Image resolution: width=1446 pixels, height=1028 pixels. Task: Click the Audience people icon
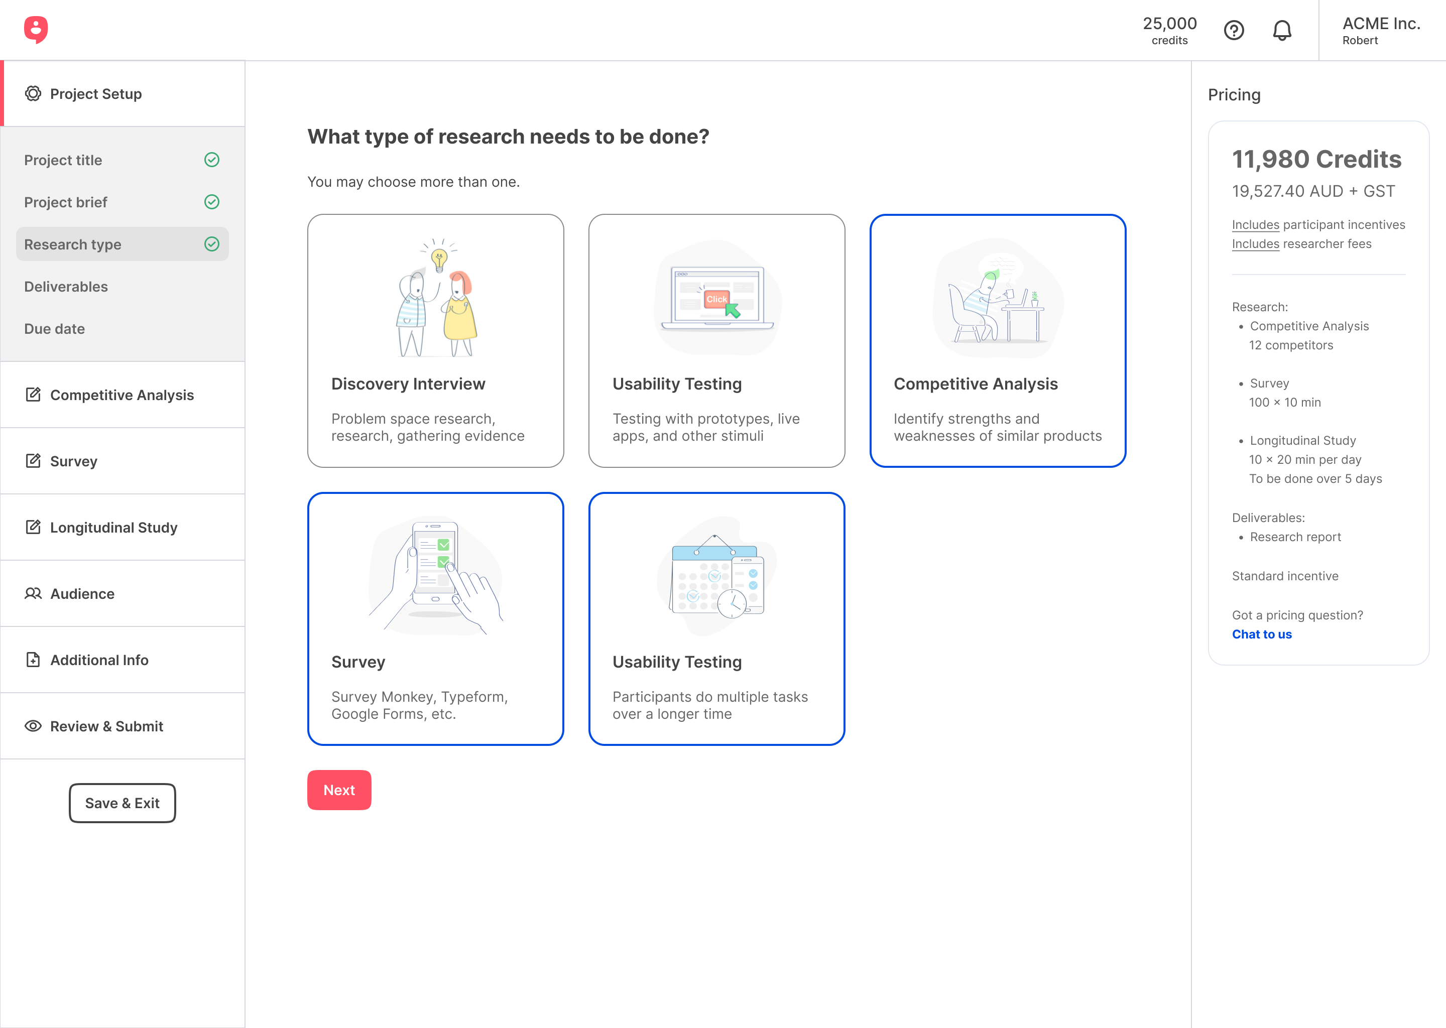[33, 593]
